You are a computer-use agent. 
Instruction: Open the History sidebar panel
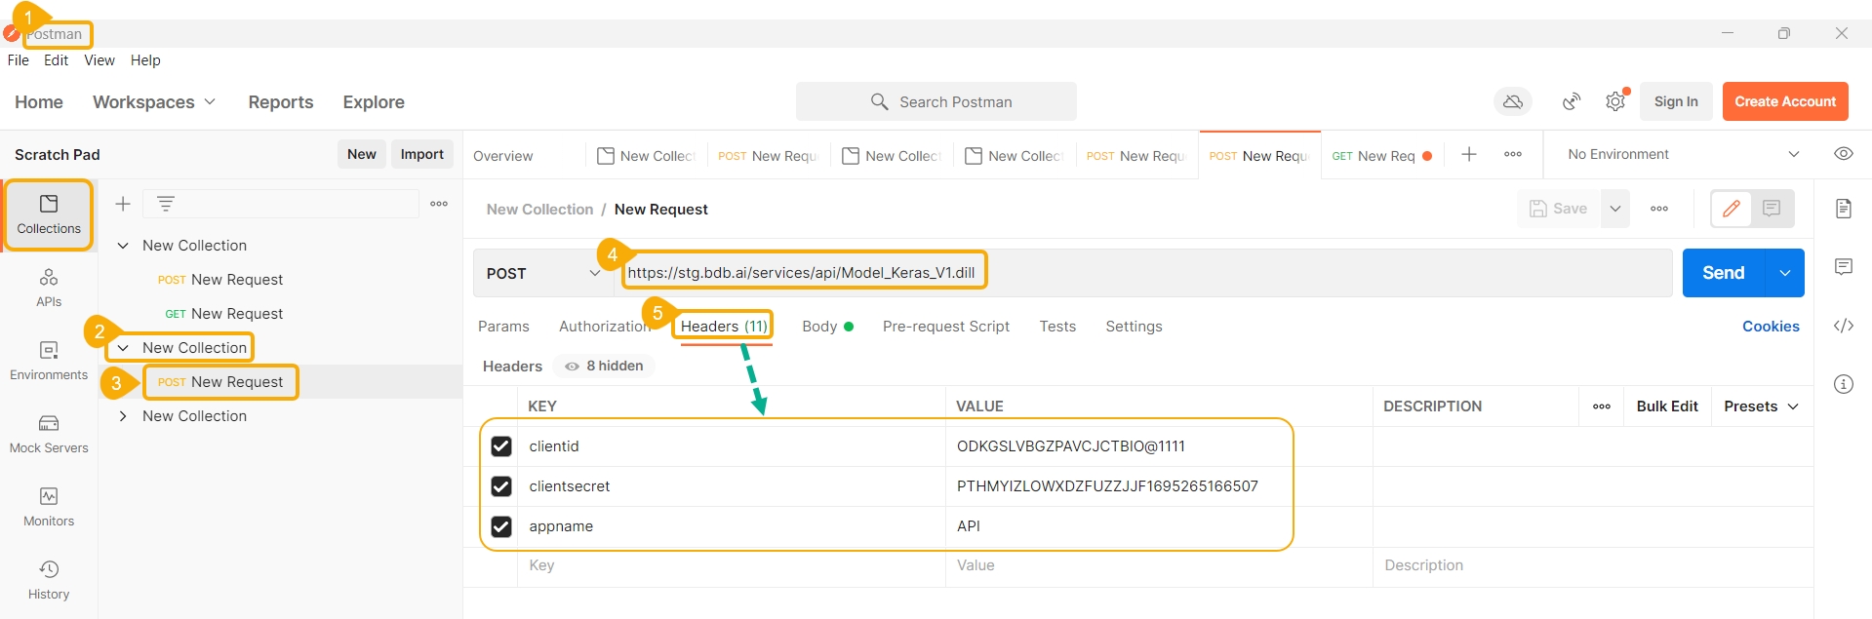(x=49, y=580)
